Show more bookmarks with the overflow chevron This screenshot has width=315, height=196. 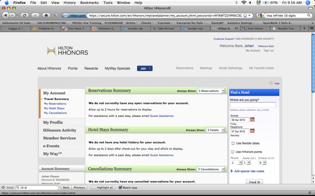tap(312, 23)
